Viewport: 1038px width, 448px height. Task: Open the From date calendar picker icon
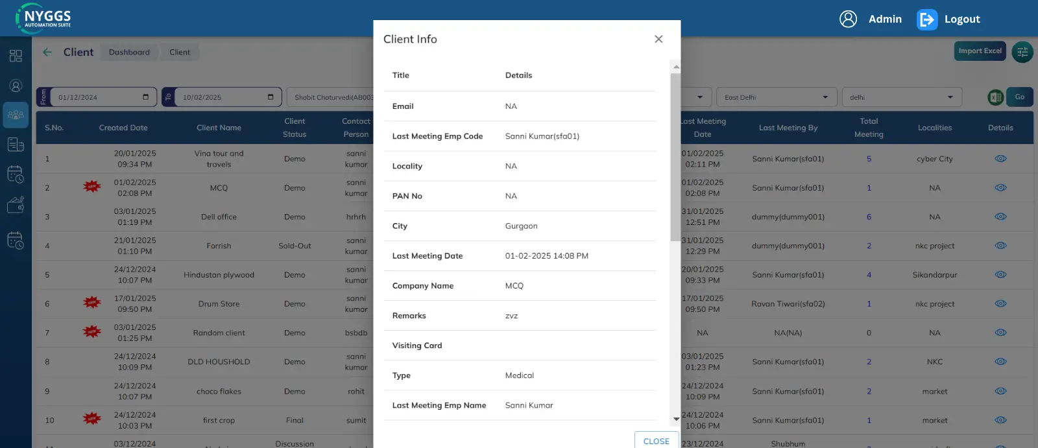pos(145,97)
